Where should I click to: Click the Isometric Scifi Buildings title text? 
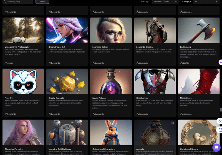click(x=60, y=149)
